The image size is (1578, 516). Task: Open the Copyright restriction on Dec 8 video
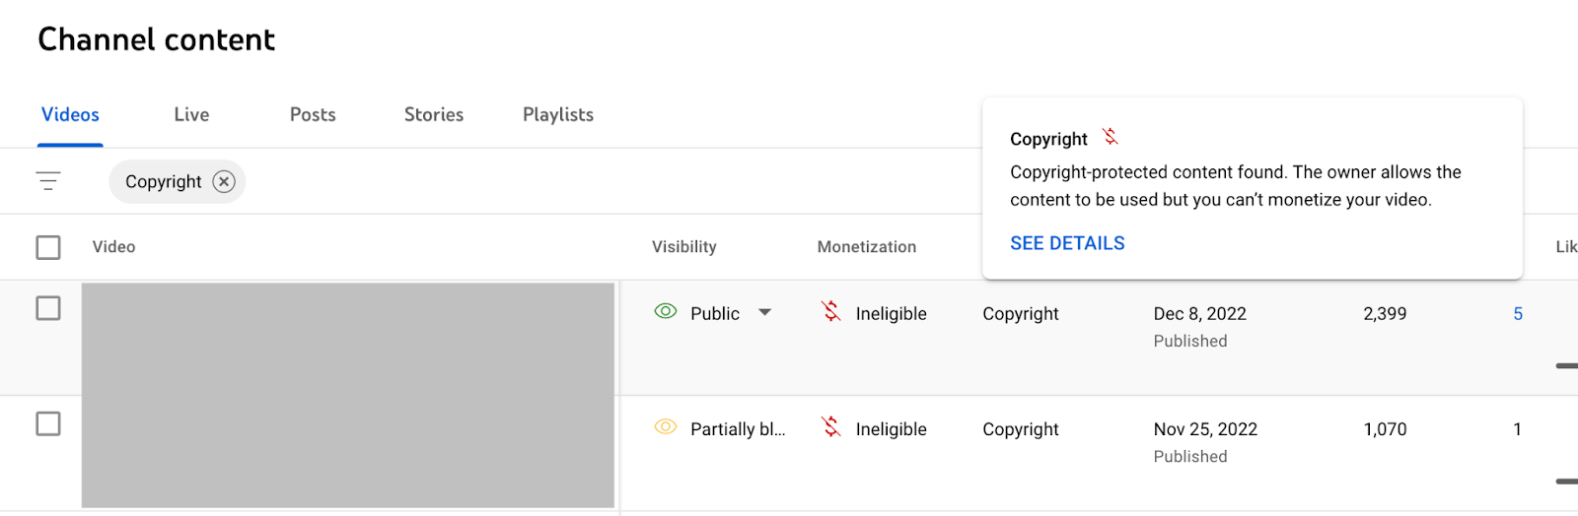click(1021, 314)
